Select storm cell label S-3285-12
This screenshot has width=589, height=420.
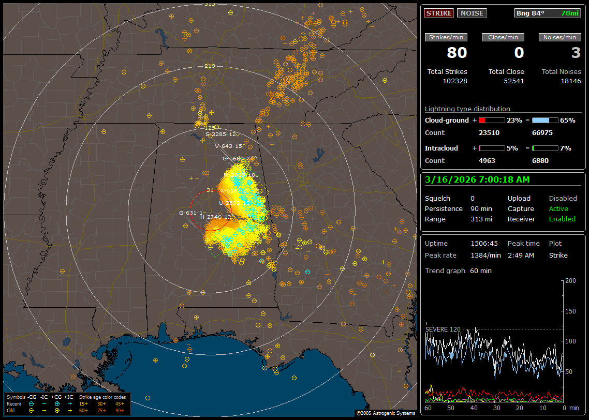(x=220, y=134)
